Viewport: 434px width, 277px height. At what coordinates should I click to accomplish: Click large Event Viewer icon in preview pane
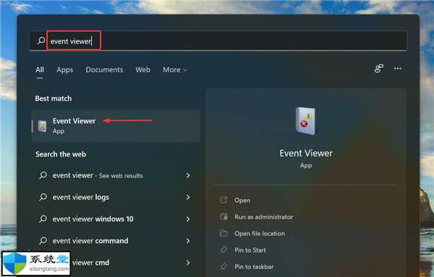(x=305, y=121)
